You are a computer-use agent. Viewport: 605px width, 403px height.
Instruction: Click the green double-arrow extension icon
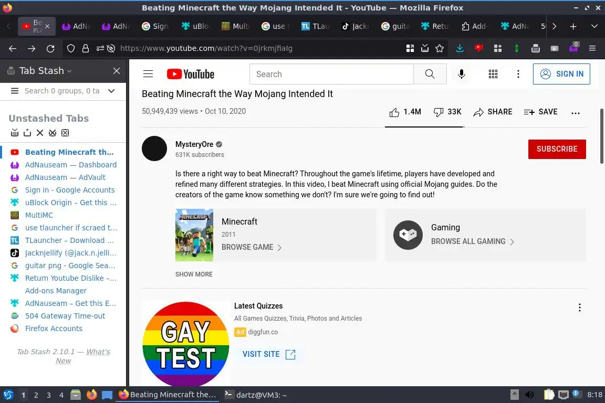pos(517,49)
